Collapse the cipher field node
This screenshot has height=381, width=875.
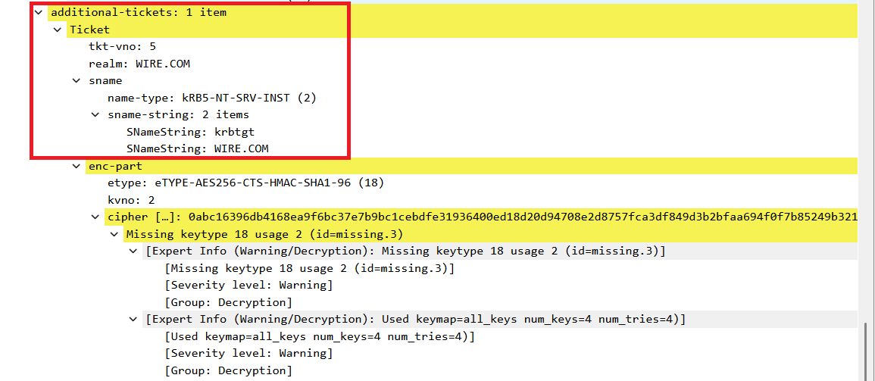(x=95, y=217)
